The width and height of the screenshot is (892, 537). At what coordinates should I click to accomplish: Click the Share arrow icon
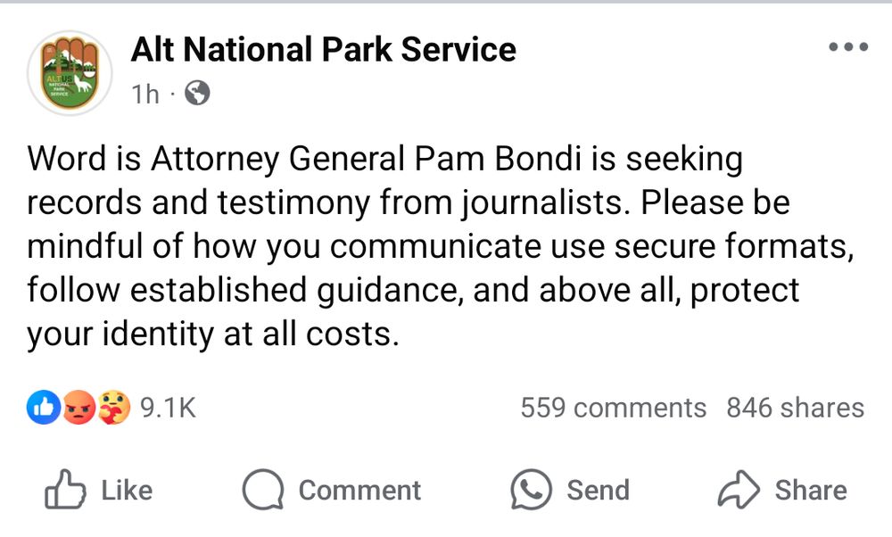737,488
